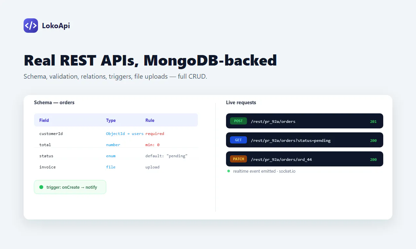Viewport: 416px width, 249px height.
Task: Click the Schema, validation, relations subtitle
Action: click(115, 77)
